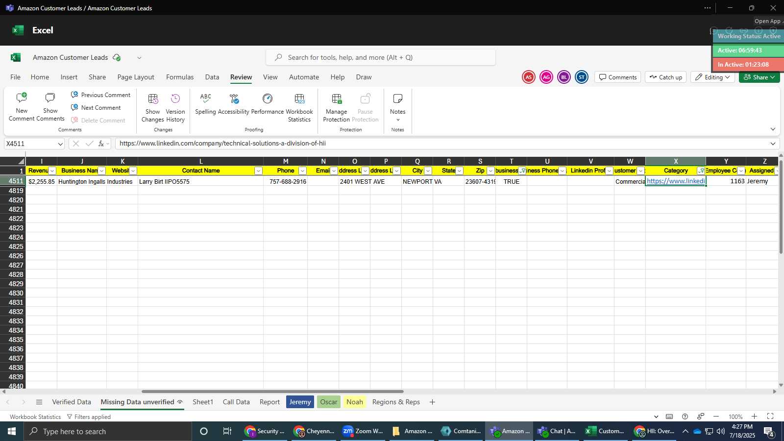Open Task View on the taskbar

pos(227,431)
